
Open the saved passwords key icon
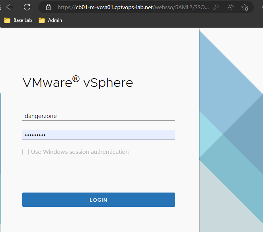coord(216,7)
